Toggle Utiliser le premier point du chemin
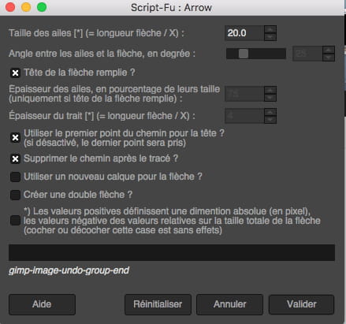The width and height of the screenshot is (346, 324). [x=15, y=138]
